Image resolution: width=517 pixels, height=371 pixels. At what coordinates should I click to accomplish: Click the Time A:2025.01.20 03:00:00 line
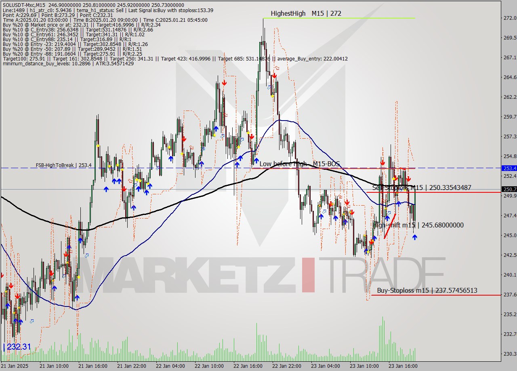coord(105,20)
